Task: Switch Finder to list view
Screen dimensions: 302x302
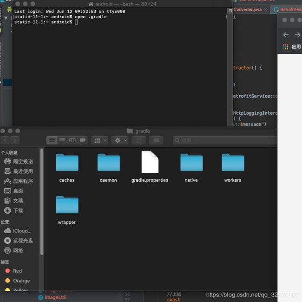Action: click(62, 140)
